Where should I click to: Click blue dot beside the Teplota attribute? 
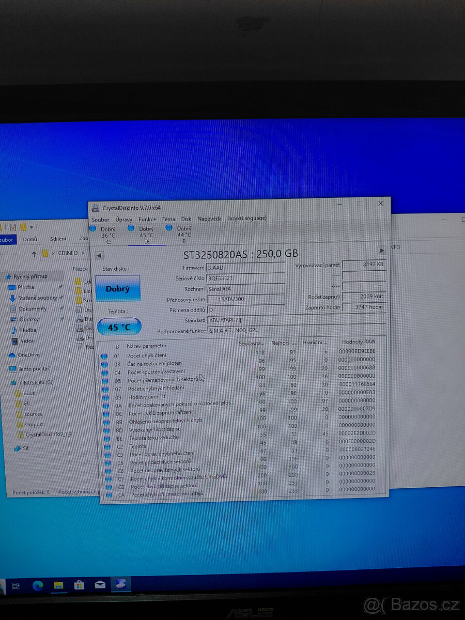(x=106, y=446)
